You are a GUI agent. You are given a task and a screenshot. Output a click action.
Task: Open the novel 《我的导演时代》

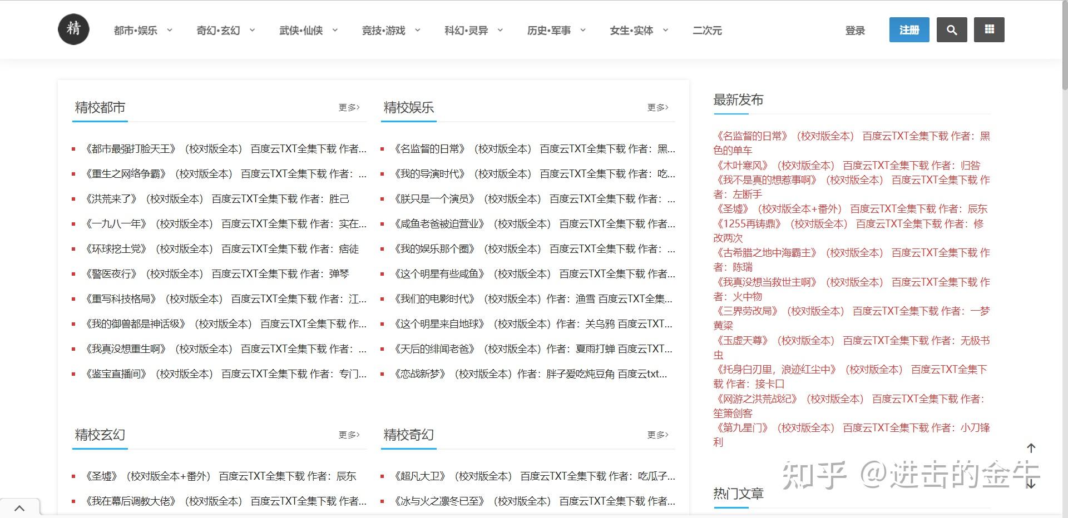[x=533, y=174]
